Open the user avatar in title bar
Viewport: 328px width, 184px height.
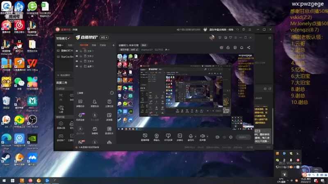pos(212,38)
